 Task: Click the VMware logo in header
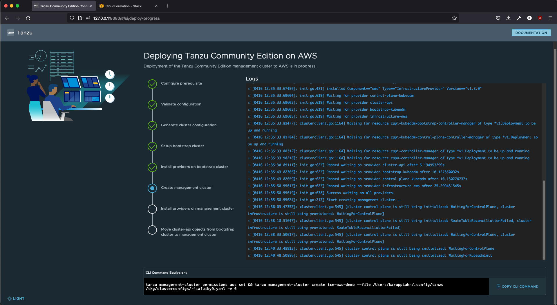(11, 33)
